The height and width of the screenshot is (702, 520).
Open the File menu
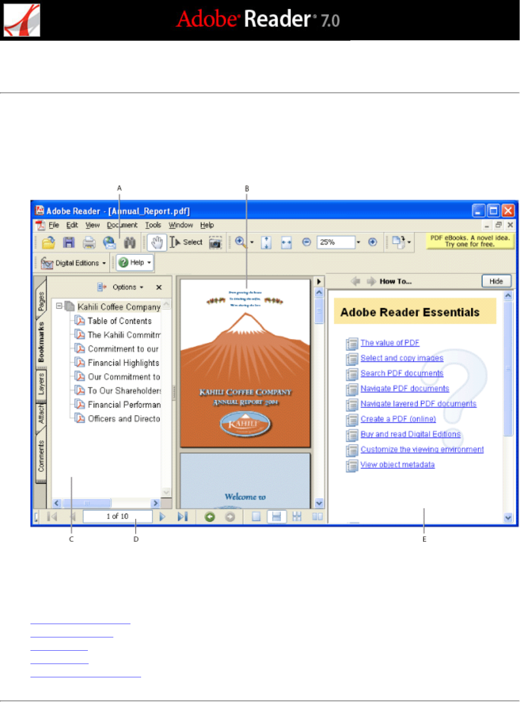[54, 225]
